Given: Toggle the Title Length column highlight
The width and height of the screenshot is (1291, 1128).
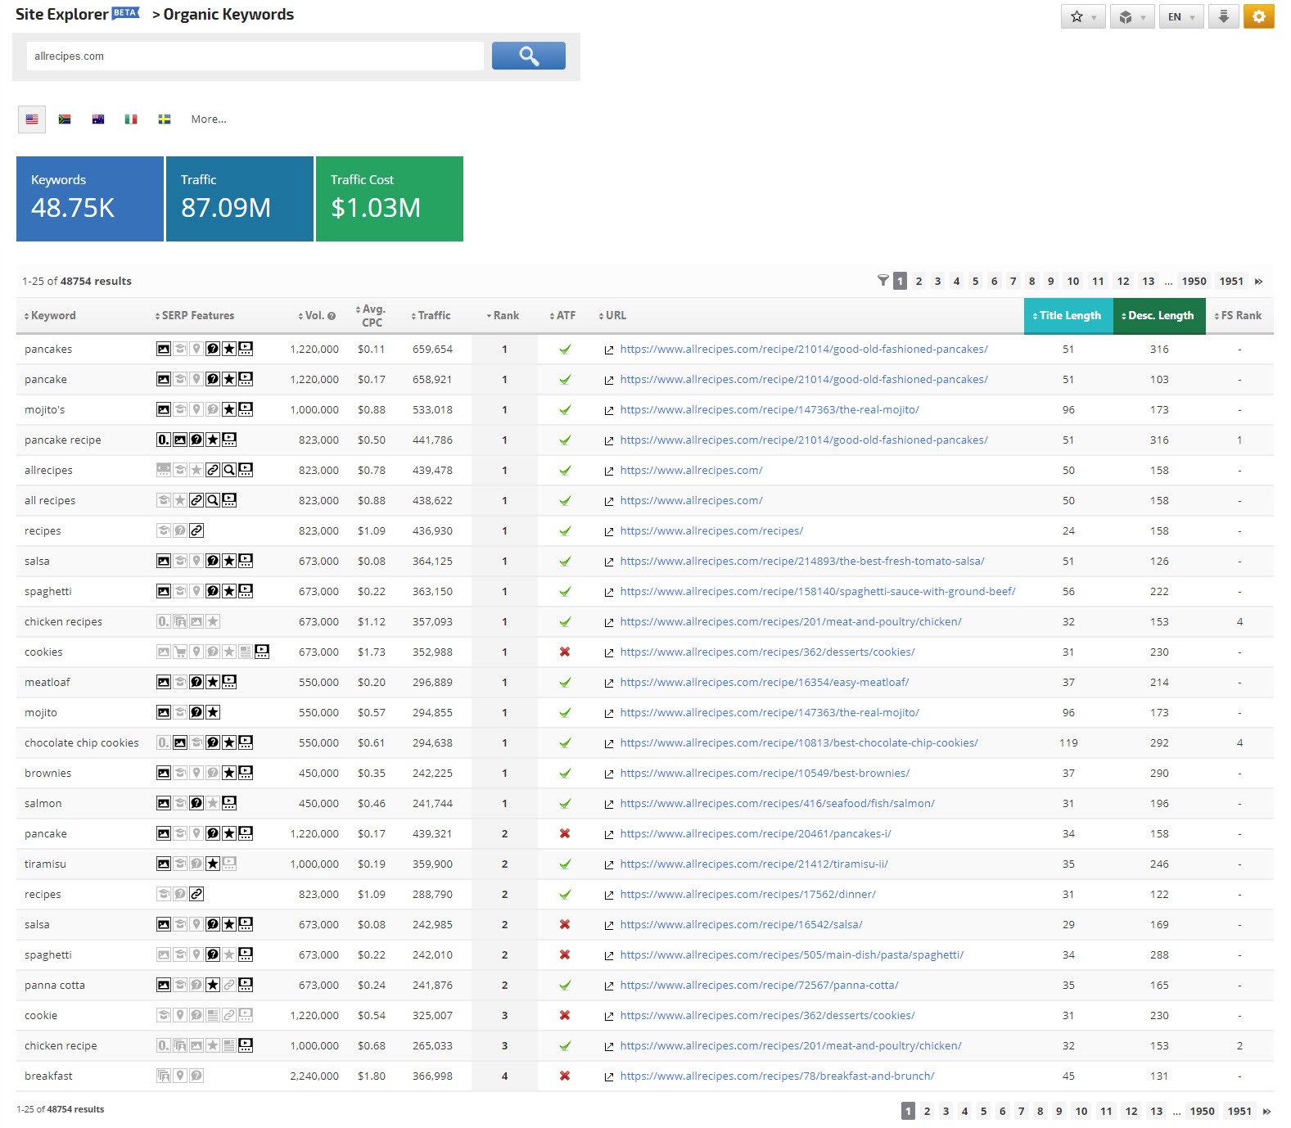Looking at the screenshot, I should [1068, 316].
